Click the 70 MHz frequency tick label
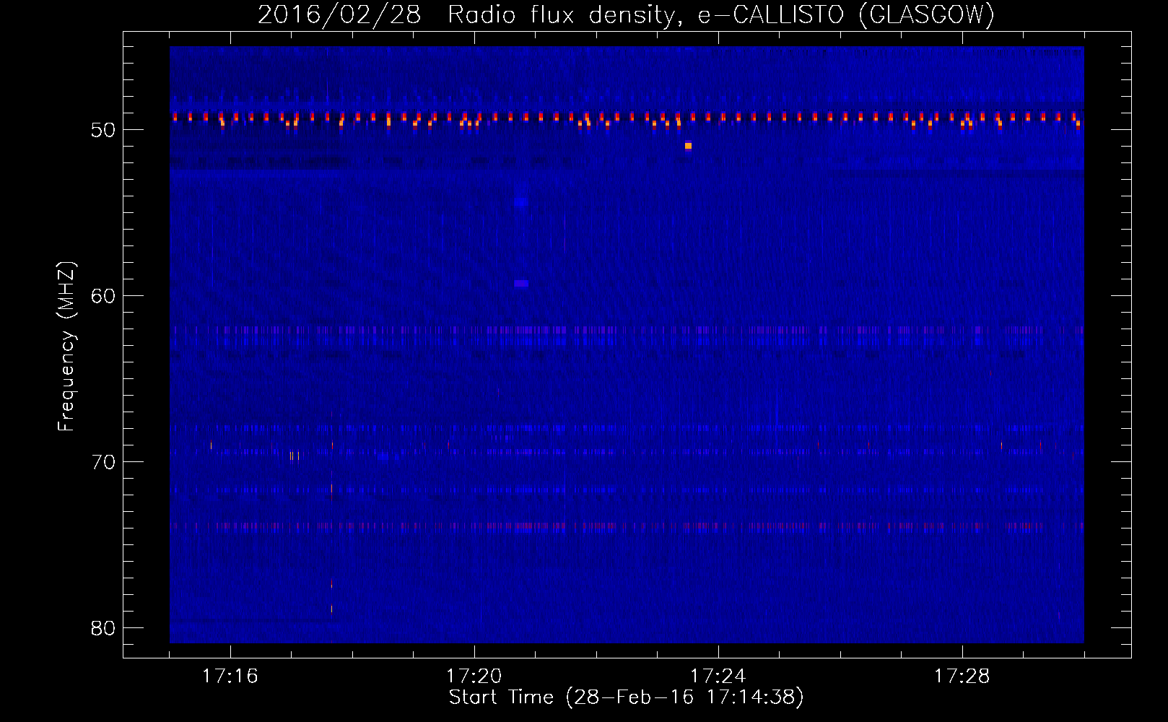 (103, 462)
